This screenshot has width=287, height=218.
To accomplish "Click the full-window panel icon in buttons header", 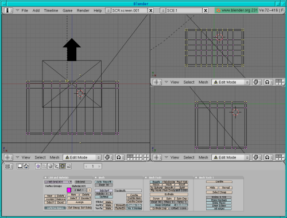I will coord(20,167).
